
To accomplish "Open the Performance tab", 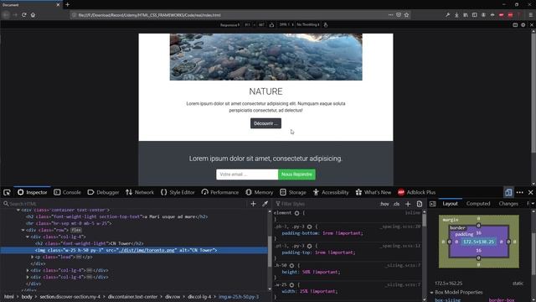I will click(x=220, y=192).
